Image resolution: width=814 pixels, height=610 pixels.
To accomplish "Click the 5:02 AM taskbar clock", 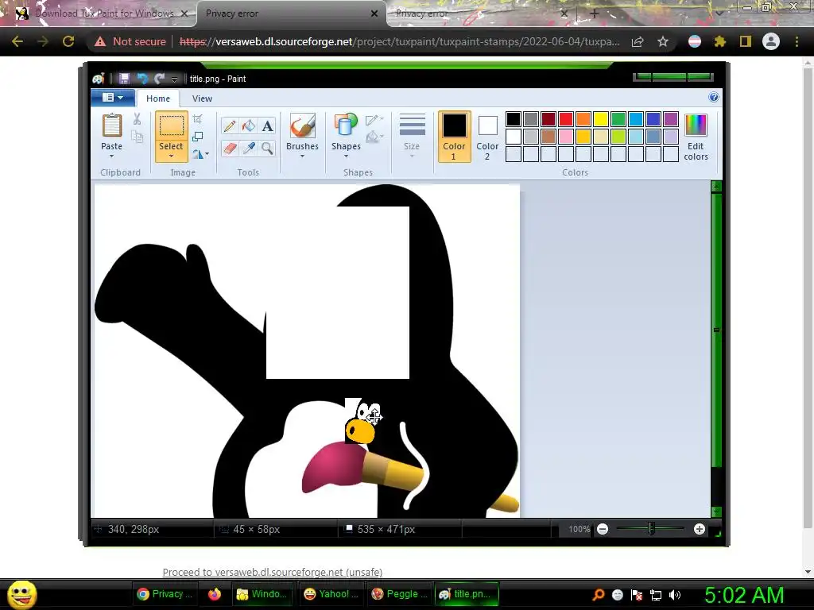I will point(744,595).
